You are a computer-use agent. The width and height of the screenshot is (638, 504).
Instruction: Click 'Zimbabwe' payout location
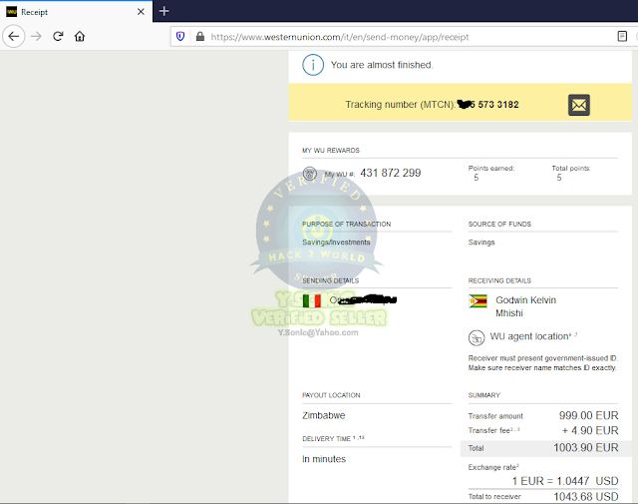(x=323, y=415)
